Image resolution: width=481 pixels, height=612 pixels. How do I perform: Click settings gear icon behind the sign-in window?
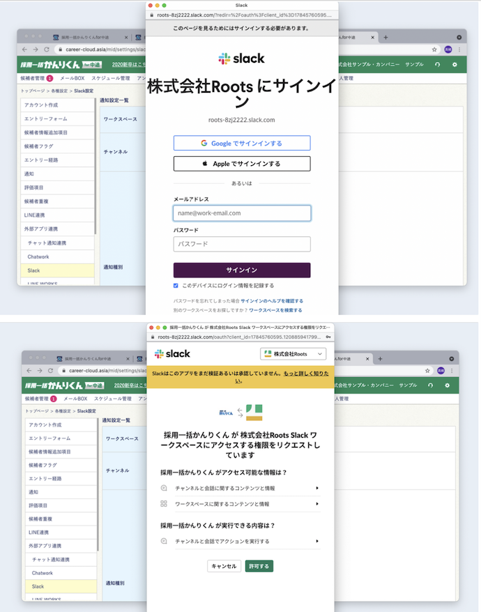point(455,64)
